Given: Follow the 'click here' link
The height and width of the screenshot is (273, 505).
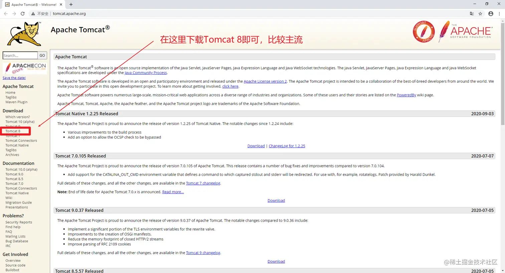Looking at the screenshot, I should click(x=230, y=86).
